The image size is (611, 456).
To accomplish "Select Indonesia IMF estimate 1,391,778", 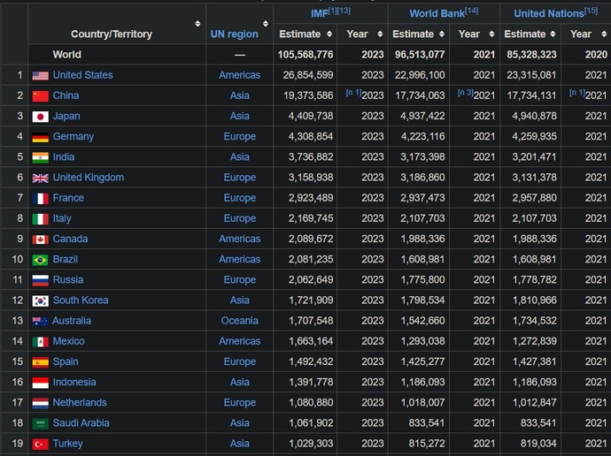I will [311, 382].
